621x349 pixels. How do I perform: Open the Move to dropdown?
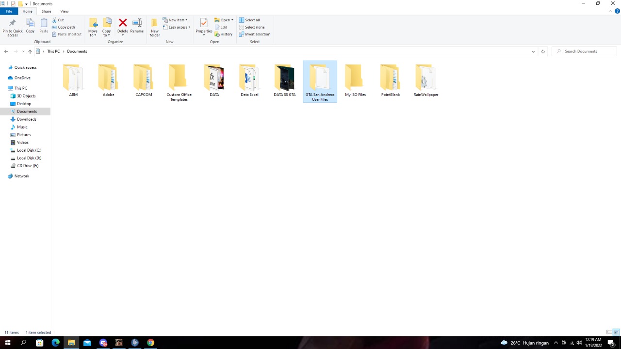[93, 28]
